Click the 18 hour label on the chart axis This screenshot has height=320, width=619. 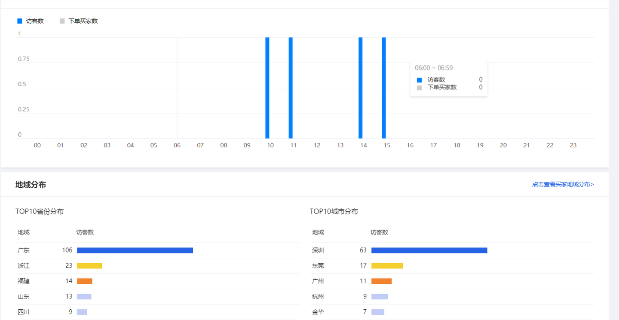tap(457, 145)
